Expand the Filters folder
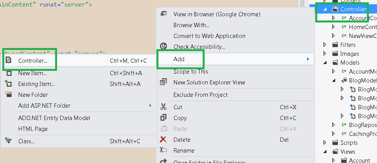 (325, 45)
